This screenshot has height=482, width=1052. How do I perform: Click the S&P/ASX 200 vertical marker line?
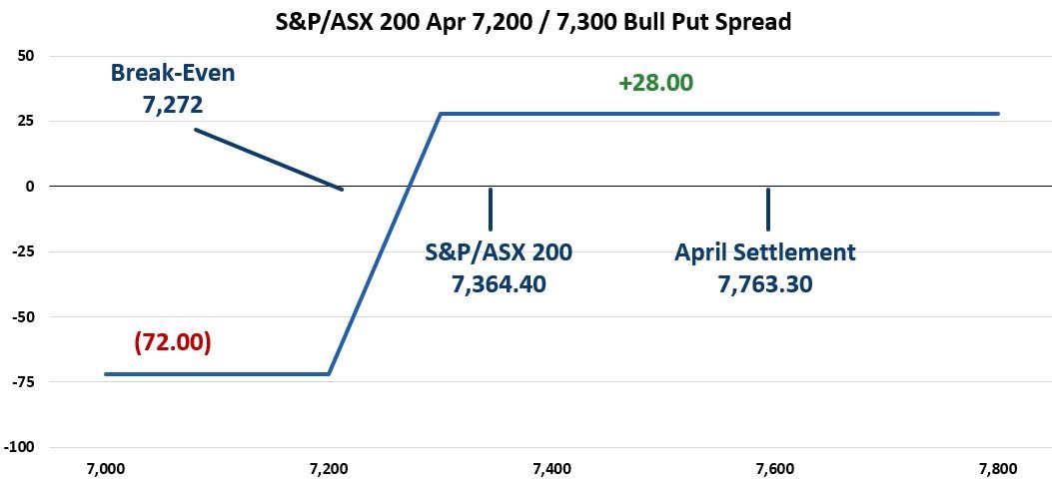click(491, 209)
